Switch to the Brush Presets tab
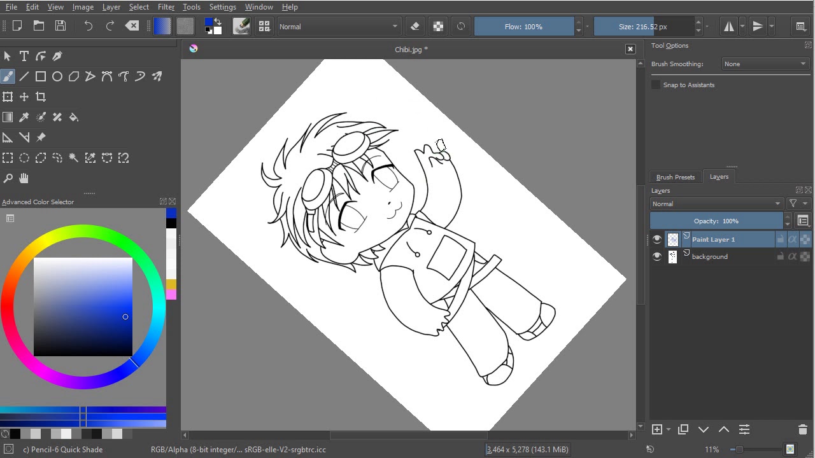Viewport: 815px width, 458px height. 675,177
